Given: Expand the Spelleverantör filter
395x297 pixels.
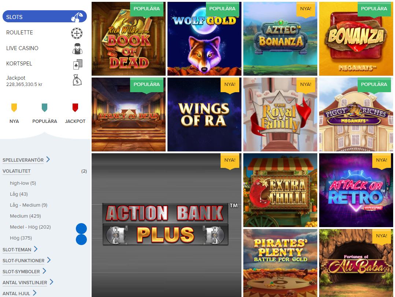Looking at the screenshot, I should click(26, 160).
